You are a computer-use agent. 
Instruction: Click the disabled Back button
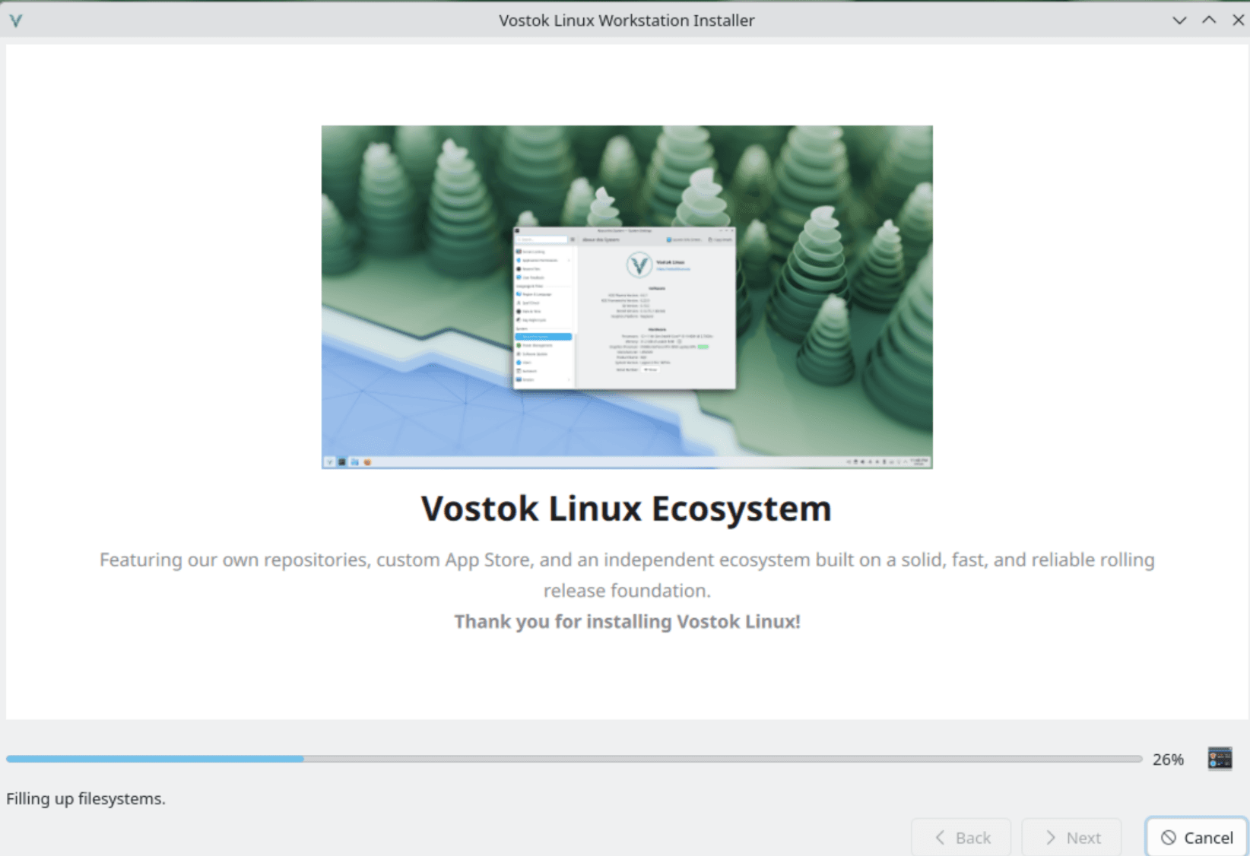961,837
